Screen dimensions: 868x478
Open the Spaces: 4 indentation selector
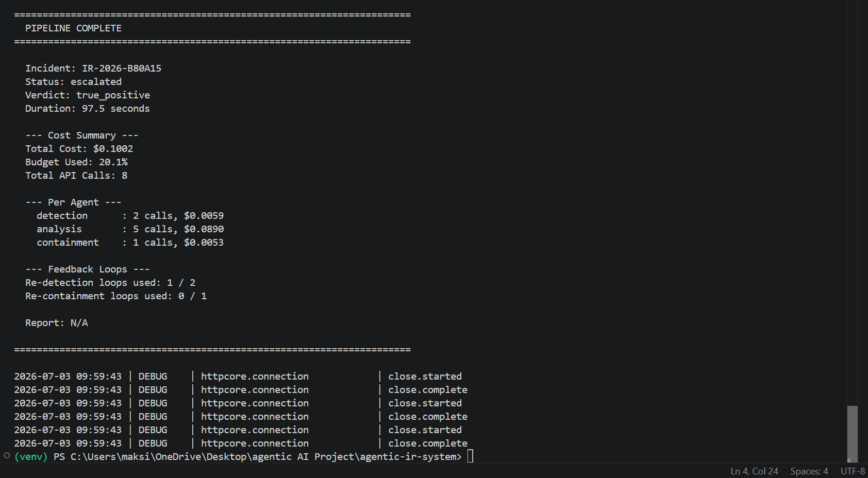click(809, 471)
